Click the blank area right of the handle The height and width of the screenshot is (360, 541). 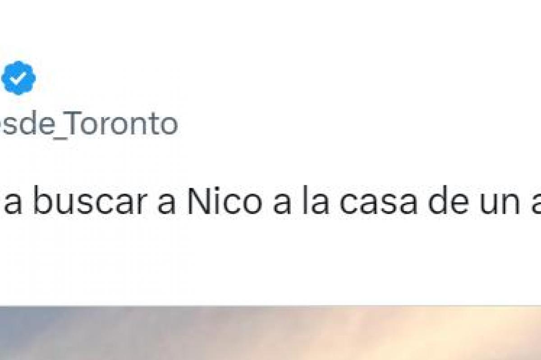361,124
